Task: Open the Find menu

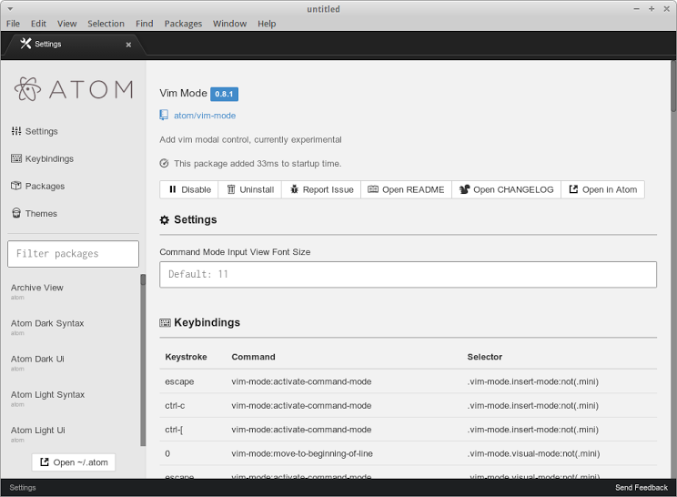Action: point(144,24)
